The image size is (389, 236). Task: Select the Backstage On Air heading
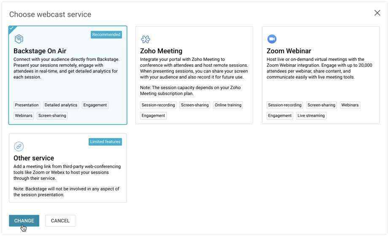point(40,51)
